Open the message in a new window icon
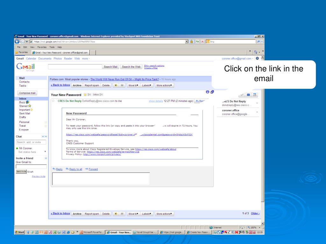Image resolution: width=326 pixels, height=244 pixels. (212, 92)
